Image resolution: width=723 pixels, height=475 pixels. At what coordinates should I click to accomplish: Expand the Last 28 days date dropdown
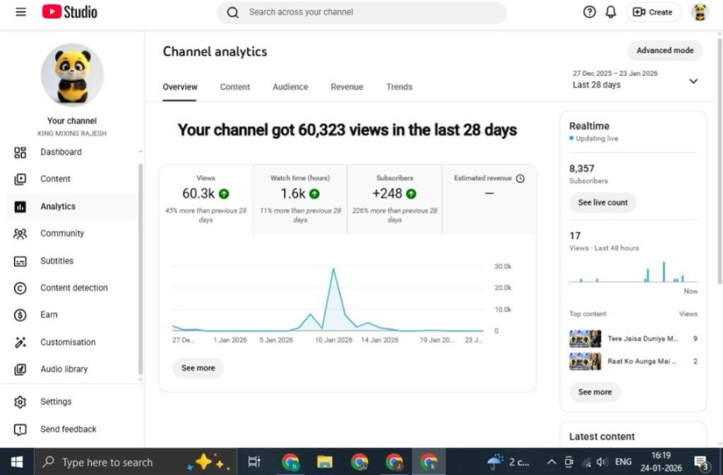coord(693,81)
